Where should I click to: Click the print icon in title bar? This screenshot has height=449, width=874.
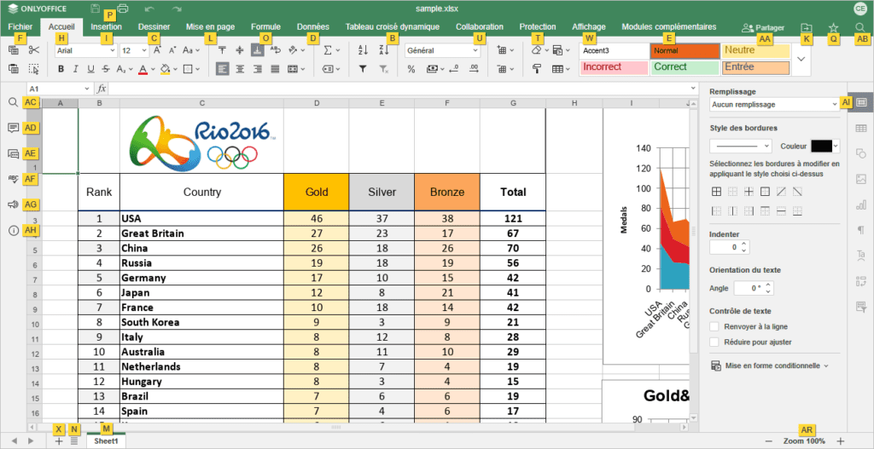tap(123, 9)
